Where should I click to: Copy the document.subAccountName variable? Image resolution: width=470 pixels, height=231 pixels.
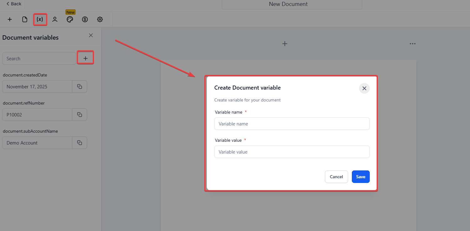(x=80, y=143)
